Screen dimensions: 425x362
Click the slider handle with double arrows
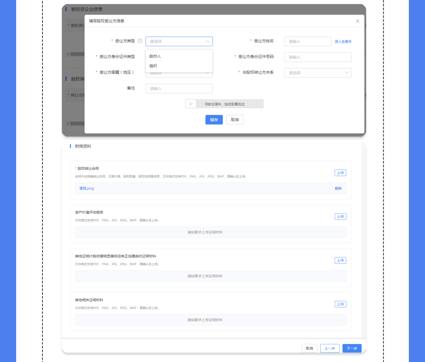pyautogui.click(x=191, y=104)
